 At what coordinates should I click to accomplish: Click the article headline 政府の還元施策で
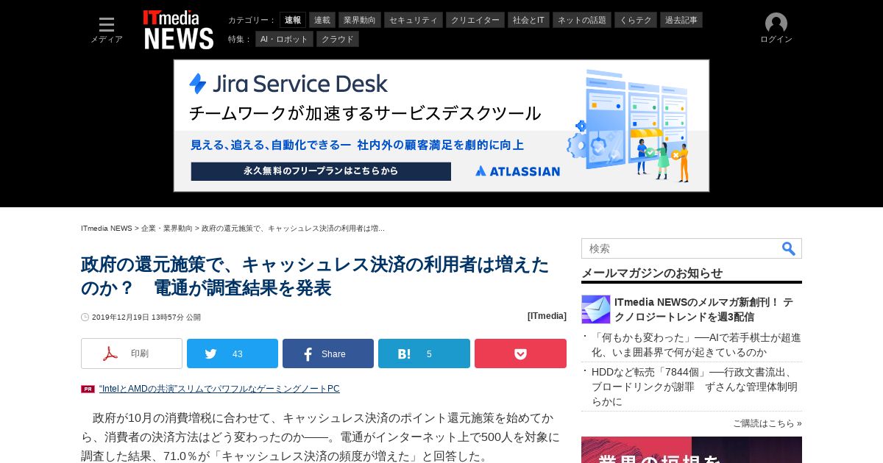click(315, 276)
